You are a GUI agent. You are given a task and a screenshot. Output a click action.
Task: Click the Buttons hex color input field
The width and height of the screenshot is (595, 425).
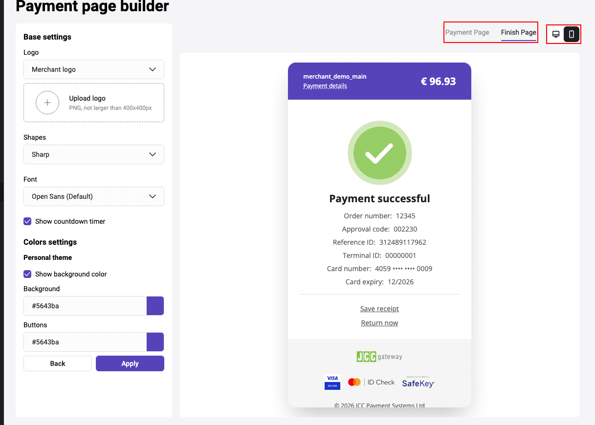pos(85,342)
